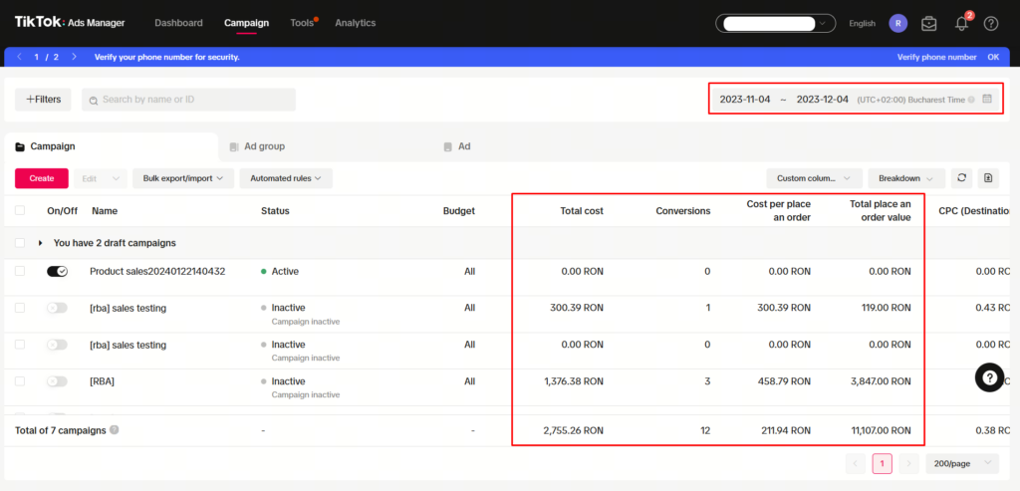Viewport: 1020px width, 491px height.
Task: Open Bulk export/import dropdown
Action: (x=183, y=178)
